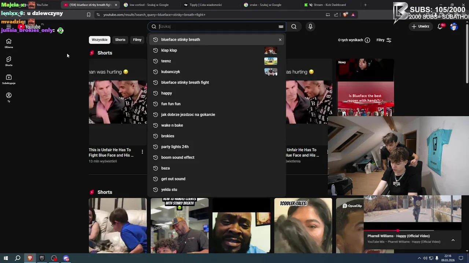Open Windows taskbar search
Screen dimensions: 469x263
[x=18, y=258]
